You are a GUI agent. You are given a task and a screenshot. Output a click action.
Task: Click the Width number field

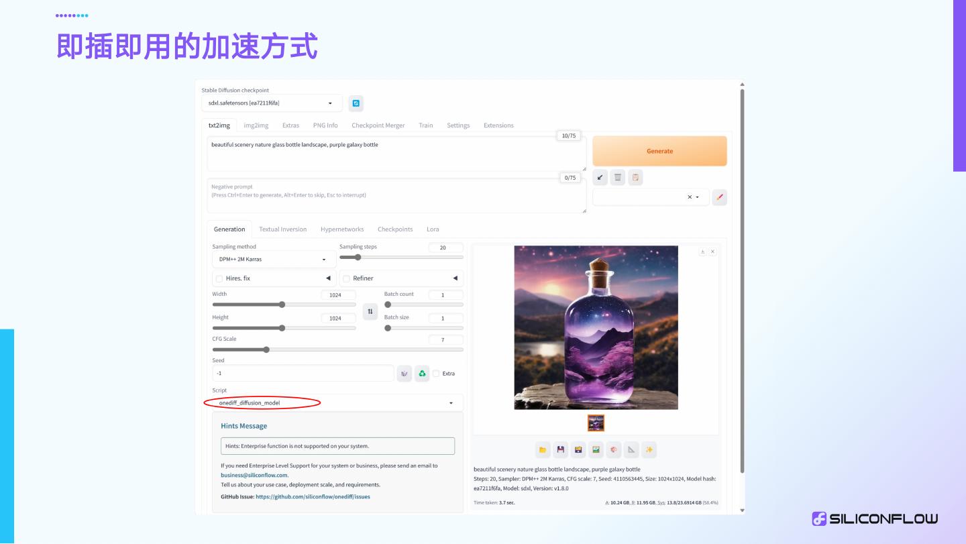(339, 295)
